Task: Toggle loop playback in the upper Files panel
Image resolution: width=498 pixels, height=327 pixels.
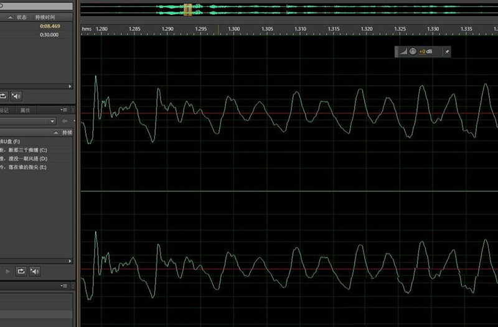Action: click(4, 96)
